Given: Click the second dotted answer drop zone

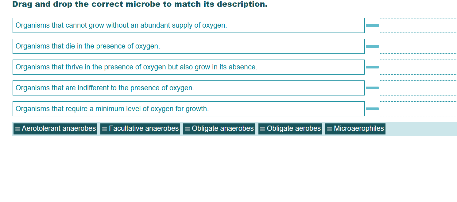Looking at the screenshot, I should 418,46.
